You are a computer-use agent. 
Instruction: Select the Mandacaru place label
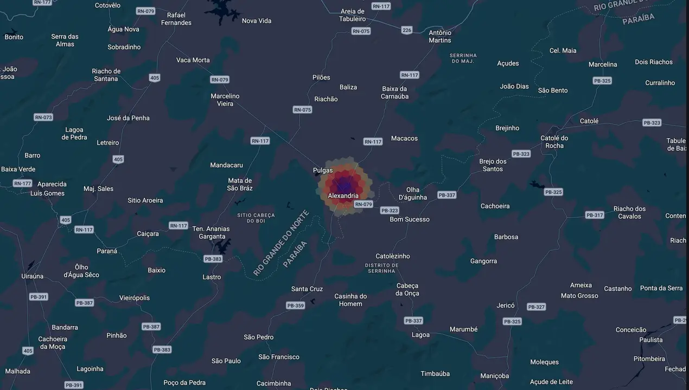[x=227, y=165]
